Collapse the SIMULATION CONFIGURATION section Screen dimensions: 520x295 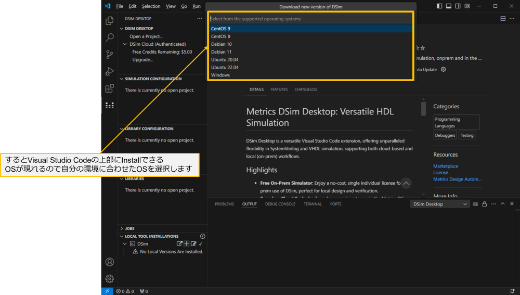(x=122, y=79)
